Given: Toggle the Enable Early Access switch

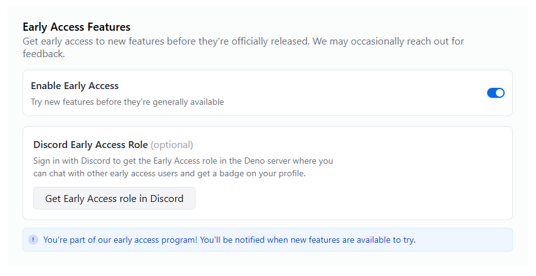Looking at the screenshot, I should pyautogui.click(x=495, y=93).
